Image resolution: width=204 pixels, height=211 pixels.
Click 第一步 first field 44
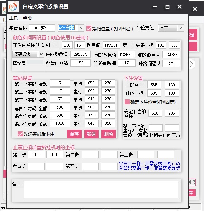pos(36,155)
